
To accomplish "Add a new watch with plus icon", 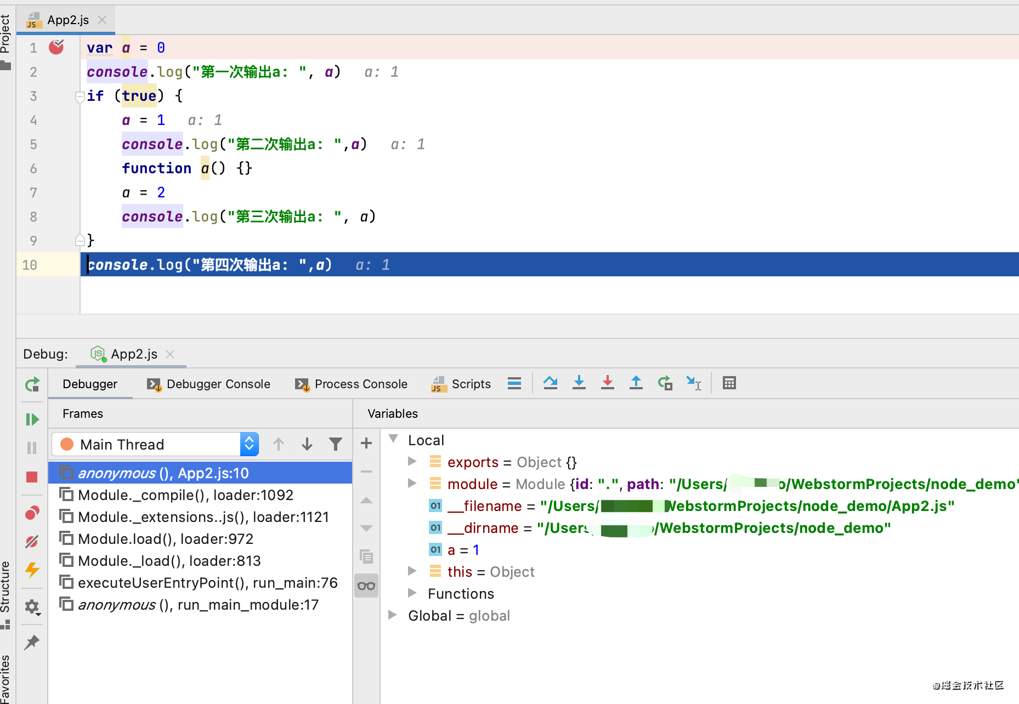I will click(x=366, y=443).
